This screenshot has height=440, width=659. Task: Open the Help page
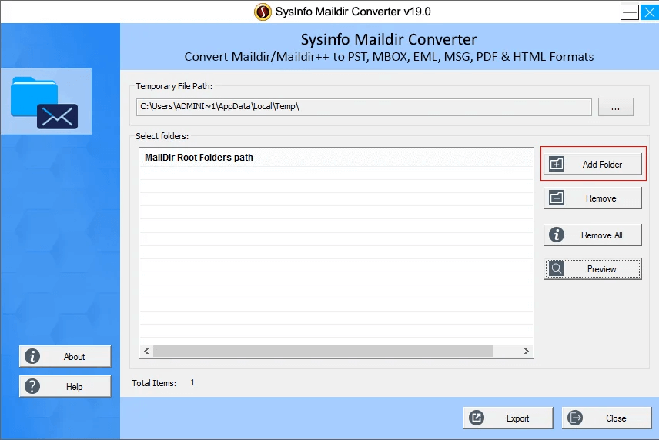[65, 387]
